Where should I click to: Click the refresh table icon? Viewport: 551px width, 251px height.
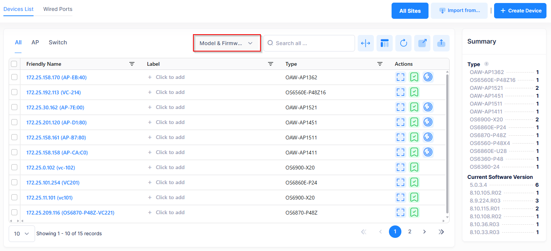(403, 43)
